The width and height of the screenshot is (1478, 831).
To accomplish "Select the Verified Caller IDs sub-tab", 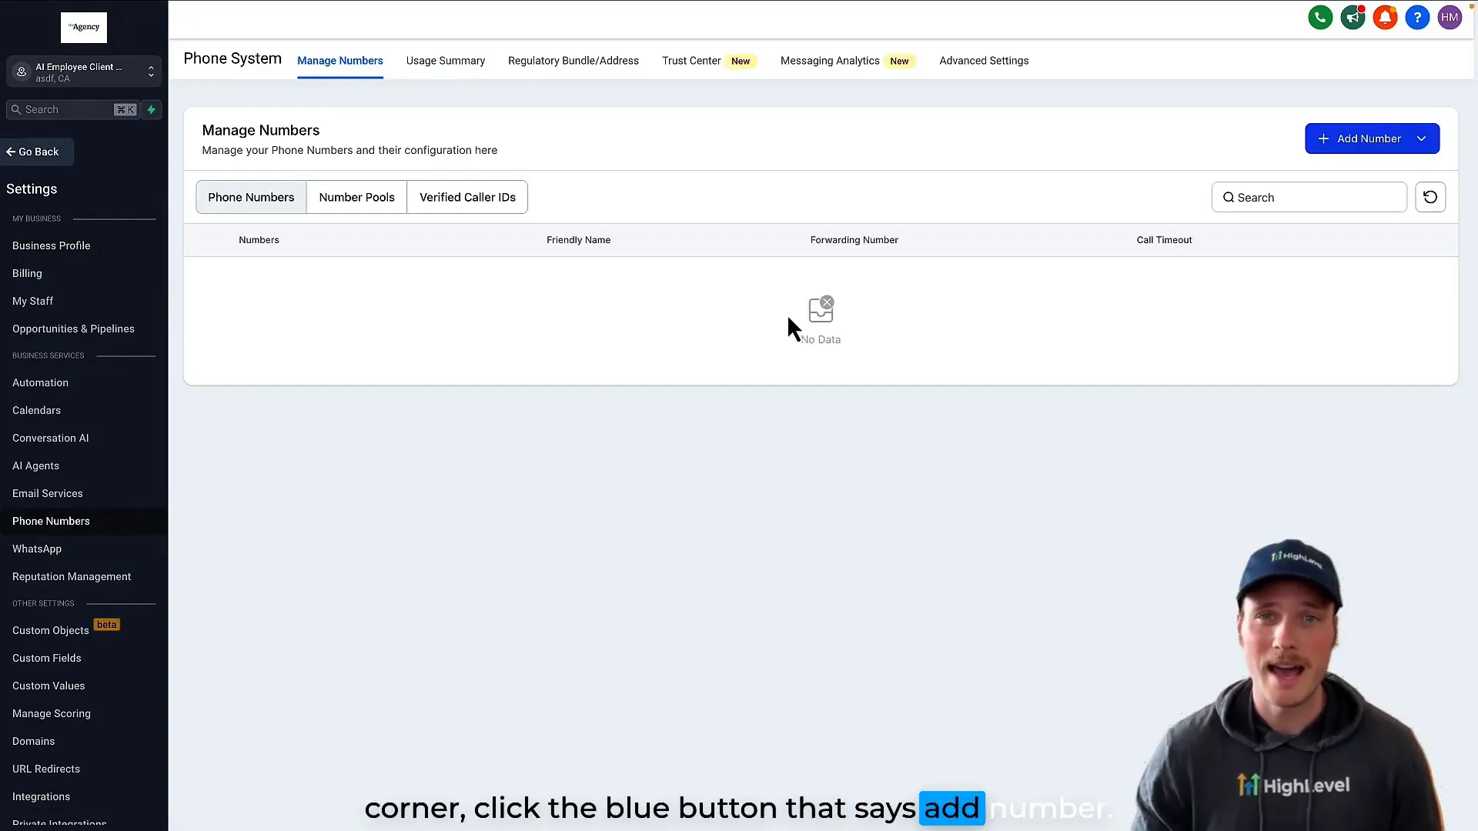I will coord(467,197).
